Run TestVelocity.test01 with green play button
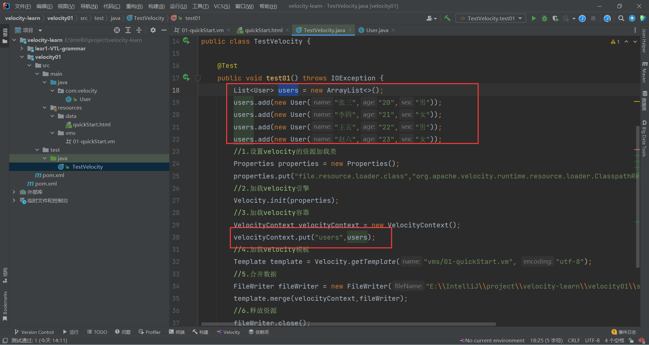Image resolution: width=649 pixels, height=345 pixels. (534, 18)
